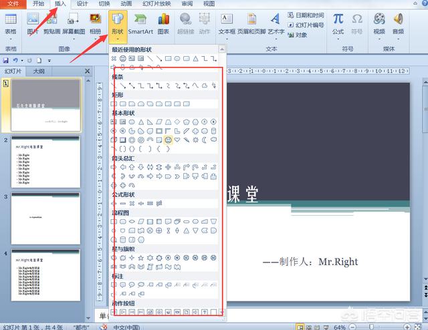Insert an 对象 object

point(298,35)
